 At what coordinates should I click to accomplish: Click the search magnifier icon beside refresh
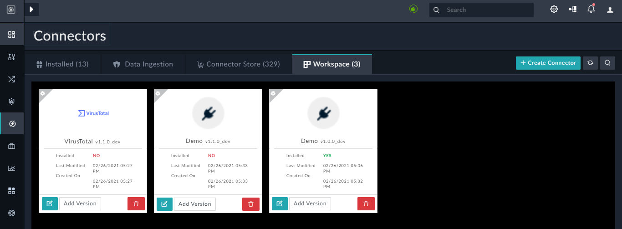pos(608,63)
